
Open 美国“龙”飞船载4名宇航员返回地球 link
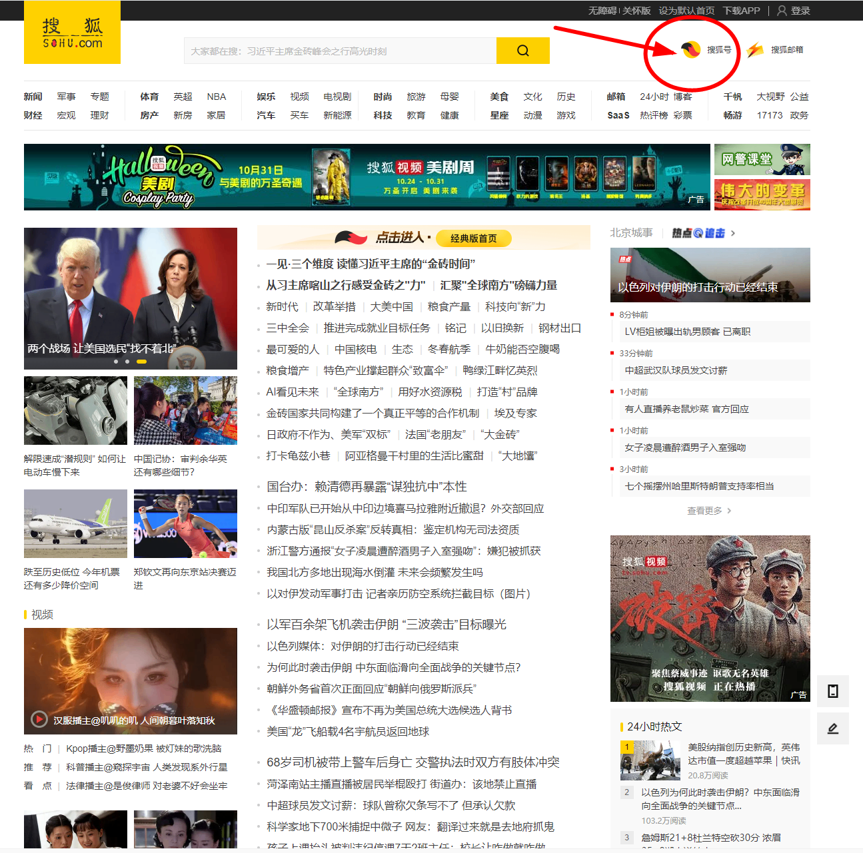pyautogui.click(x=348, y=731)
